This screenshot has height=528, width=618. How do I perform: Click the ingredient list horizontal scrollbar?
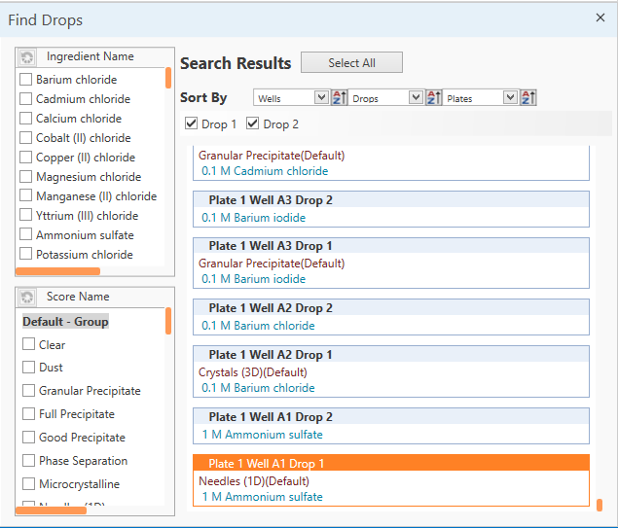[x=57, y=271]
